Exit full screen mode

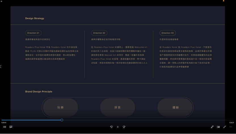[x=225, y=127]
